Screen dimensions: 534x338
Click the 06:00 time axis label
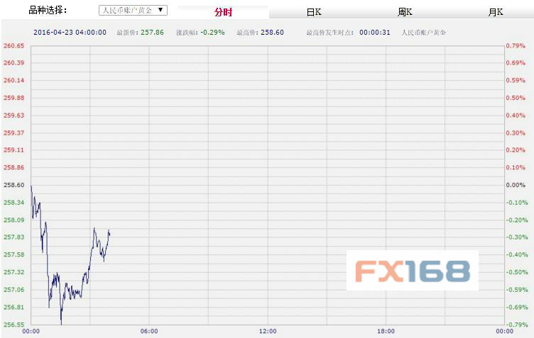pos(149,331)
